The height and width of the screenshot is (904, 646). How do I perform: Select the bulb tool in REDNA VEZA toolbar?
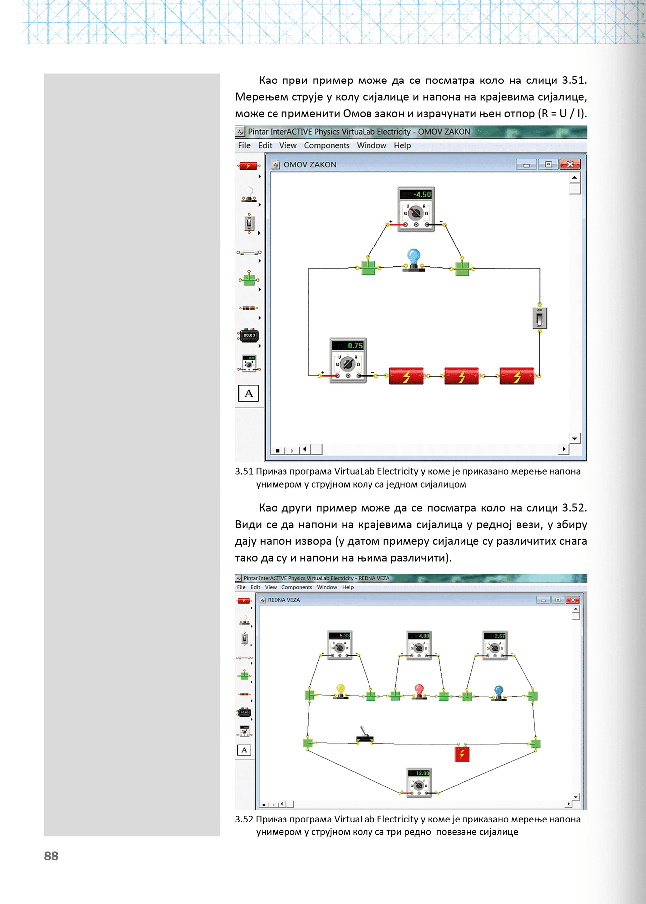(244, 620)
